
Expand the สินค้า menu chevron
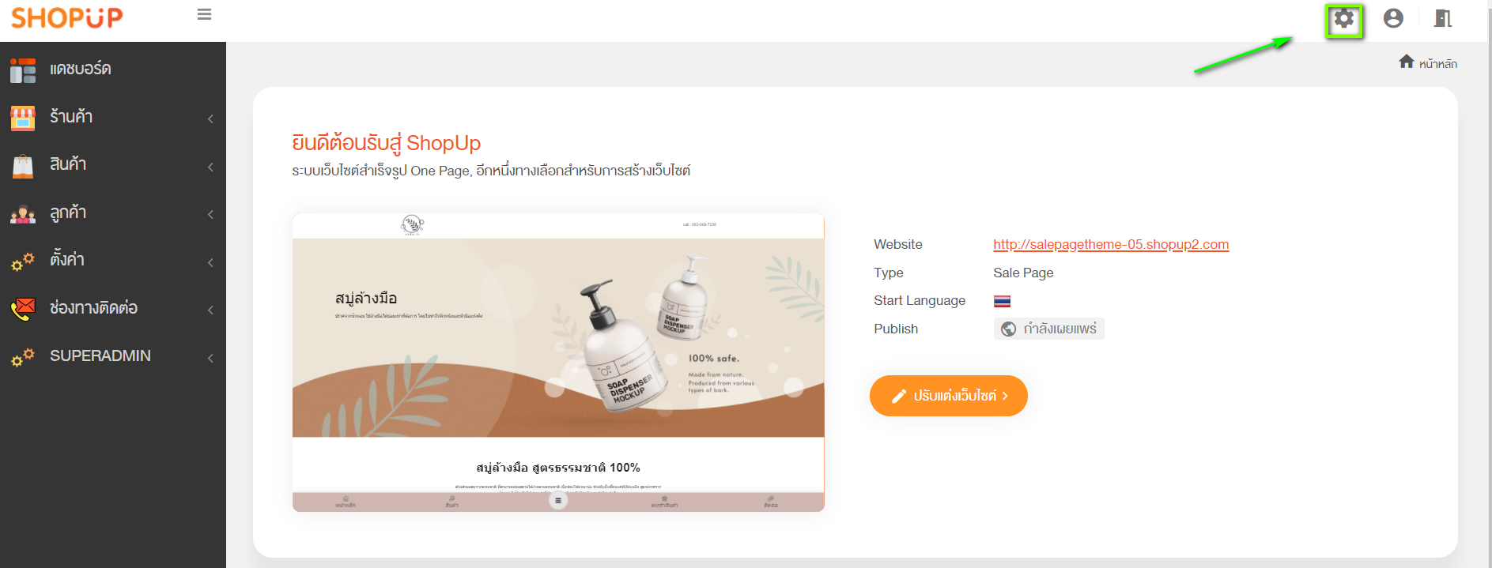(210, 167)
